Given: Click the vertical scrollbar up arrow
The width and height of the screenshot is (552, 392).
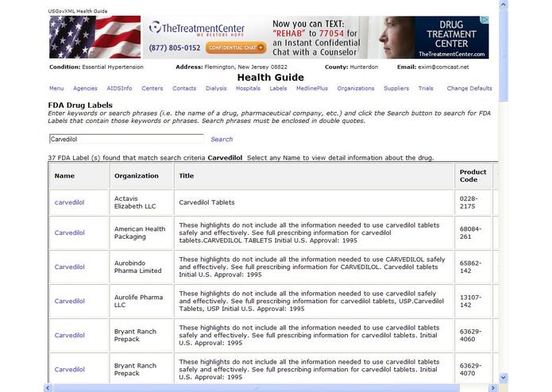Looking at the screenshot, I should pos(503,5).
